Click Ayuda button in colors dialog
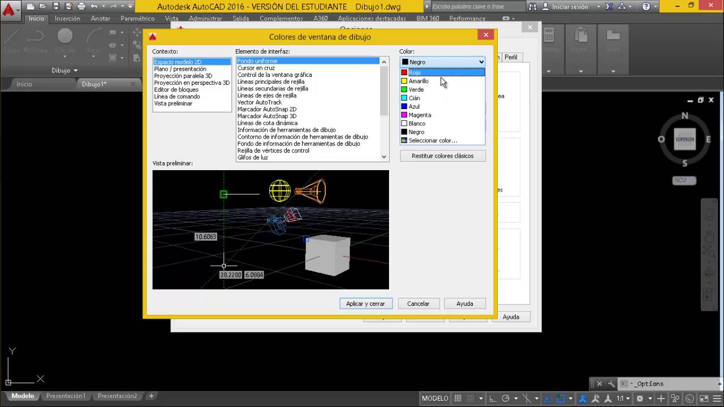The image size is (724, 407). (x=465, y=304)
